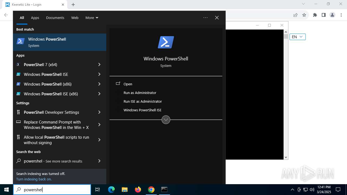Switch to the console window on taskbar
Image resolution: width=347 pixels, height=195 pixels.
164,190
